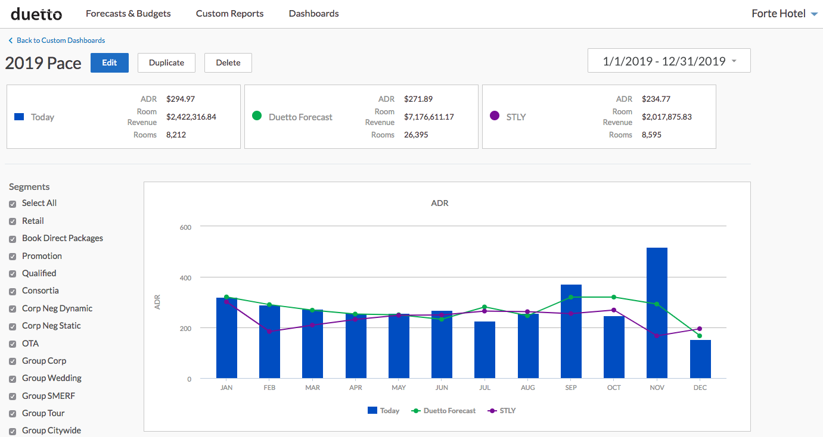This screenshot has width=823, height=437.
Task: Toggle the Retail segment checkbox
Action: tap(13, 221)
